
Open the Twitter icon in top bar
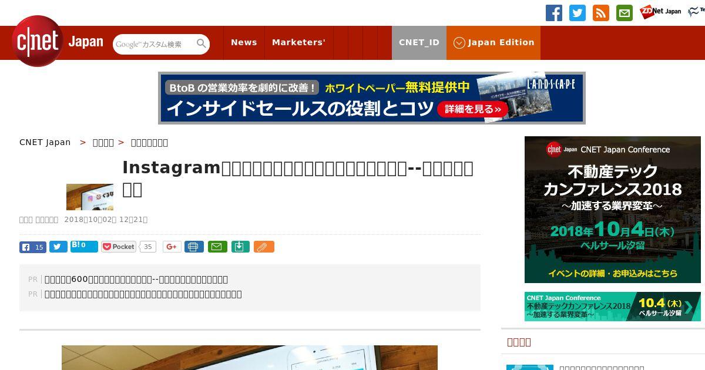(578, 13)
